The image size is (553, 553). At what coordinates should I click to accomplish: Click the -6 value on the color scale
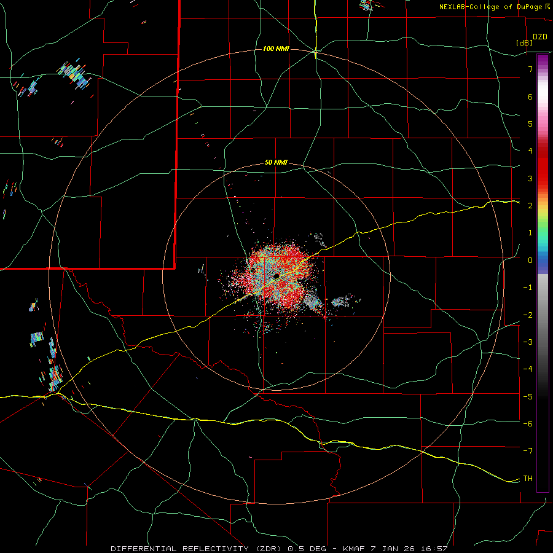pyautogui.click(x=528, y=424)
